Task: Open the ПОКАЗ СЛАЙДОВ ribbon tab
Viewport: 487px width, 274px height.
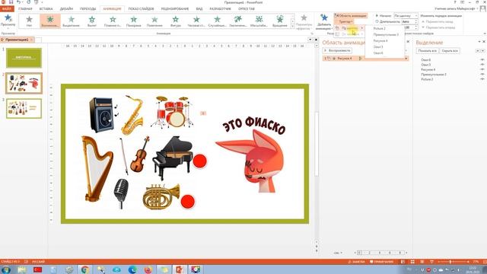Action: (x=141, y=8)
